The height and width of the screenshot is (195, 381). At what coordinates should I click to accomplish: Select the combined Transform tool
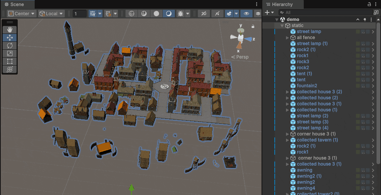tap(10, 69)
